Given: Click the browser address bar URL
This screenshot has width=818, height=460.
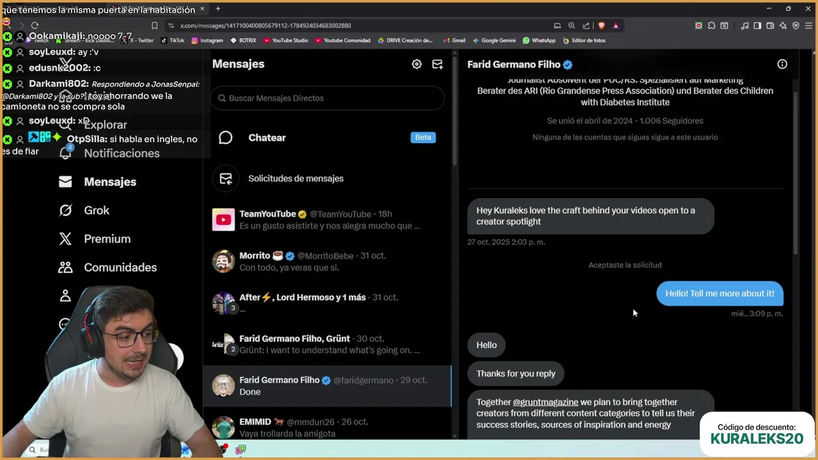Looking at the screenshot, I should (x=266, y=26).
